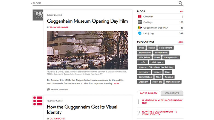The image size is (214, 120).
Task: Collapse popular tags with +LESS
Action: point(181,42)
